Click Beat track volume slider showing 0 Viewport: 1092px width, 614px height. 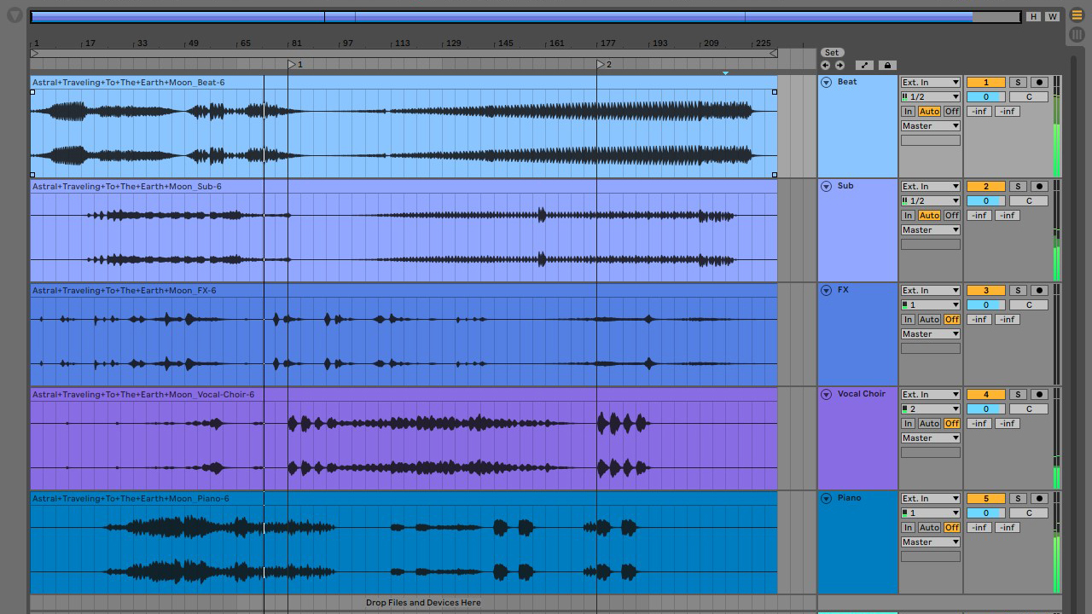(x=986, y=97)
